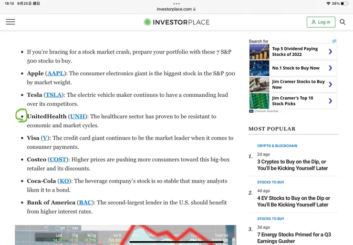The height and width of the screenshot is (245, 353).
Task: Click the Premium Searches label
Action: (x=267, y=111)
